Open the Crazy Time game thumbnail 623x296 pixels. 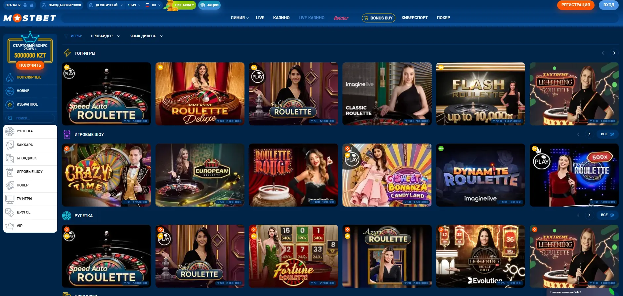[x=106, y=175]
